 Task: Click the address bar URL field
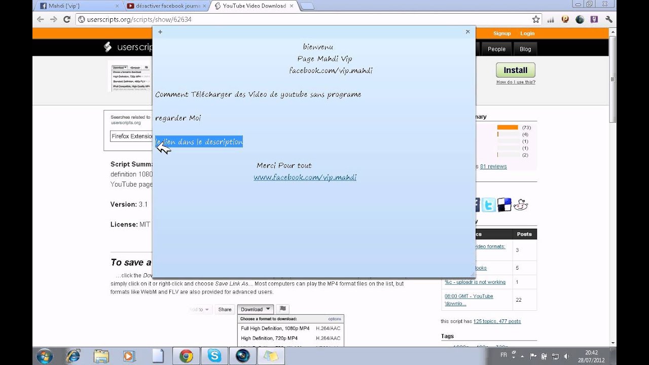tap(304, 19)
